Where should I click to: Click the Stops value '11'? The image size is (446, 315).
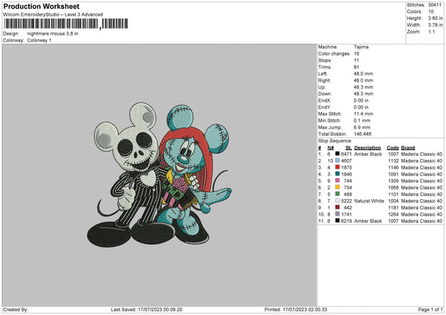(356, 60)
